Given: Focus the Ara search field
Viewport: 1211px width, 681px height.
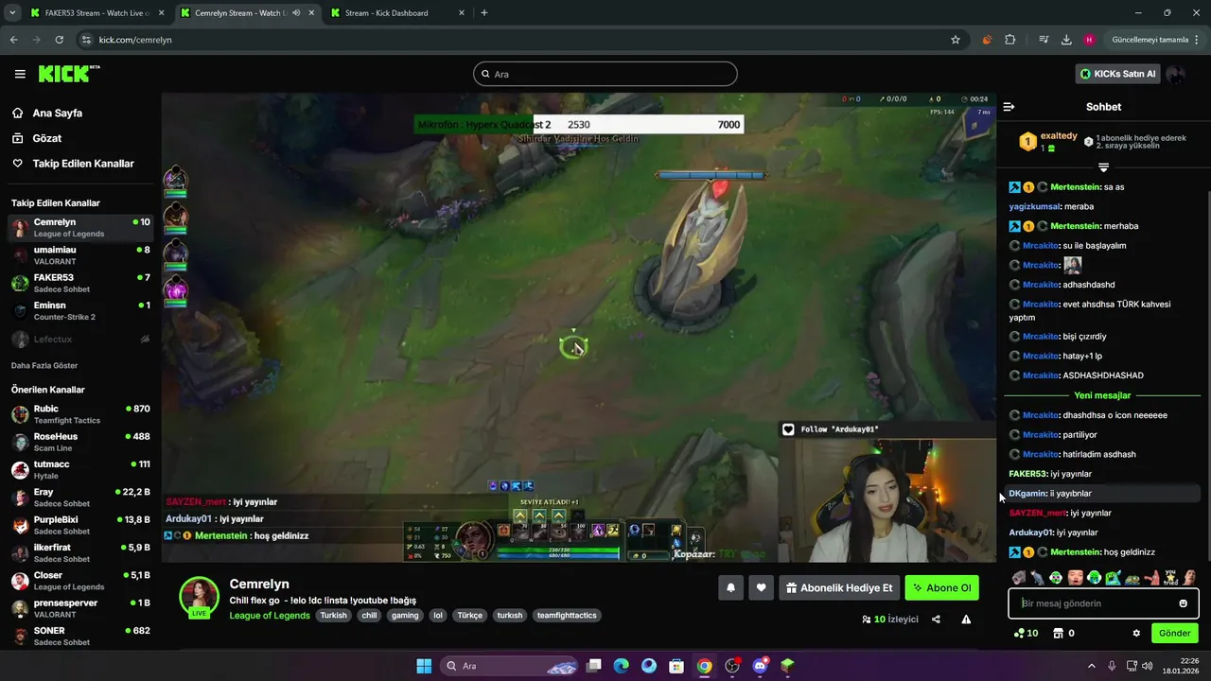Looking at the screenshot, I should 605,74.
